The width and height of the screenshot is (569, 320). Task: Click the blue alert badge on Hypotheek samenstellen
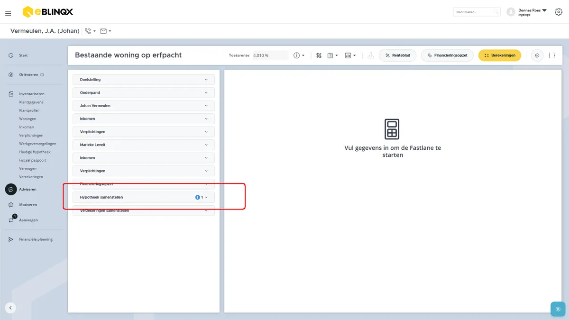point(198,197)
